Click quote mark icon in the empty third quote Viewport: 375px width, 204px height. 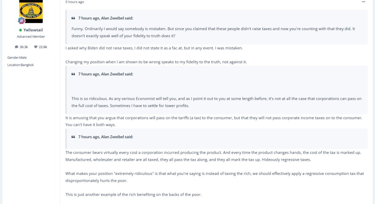coord(73,137)
